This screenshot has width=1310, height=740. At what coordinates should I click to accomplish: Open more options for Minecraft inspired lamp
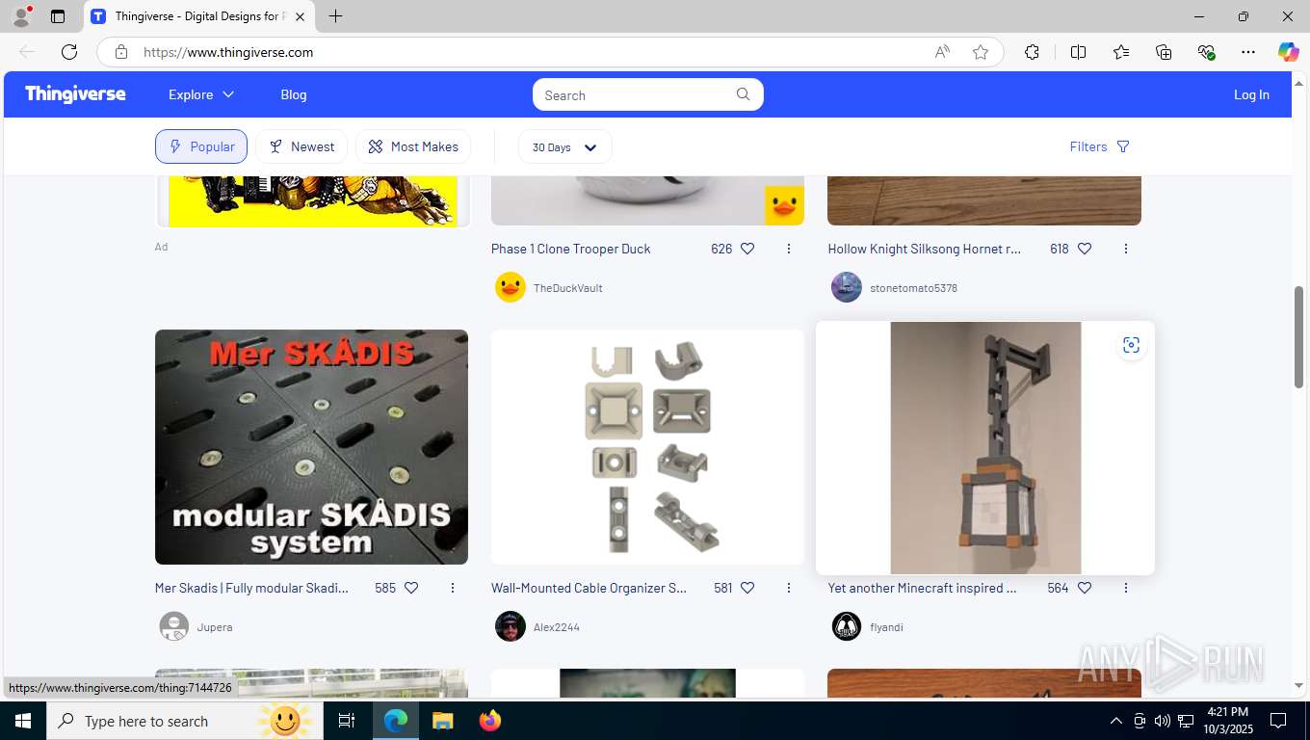(1126, 588)
